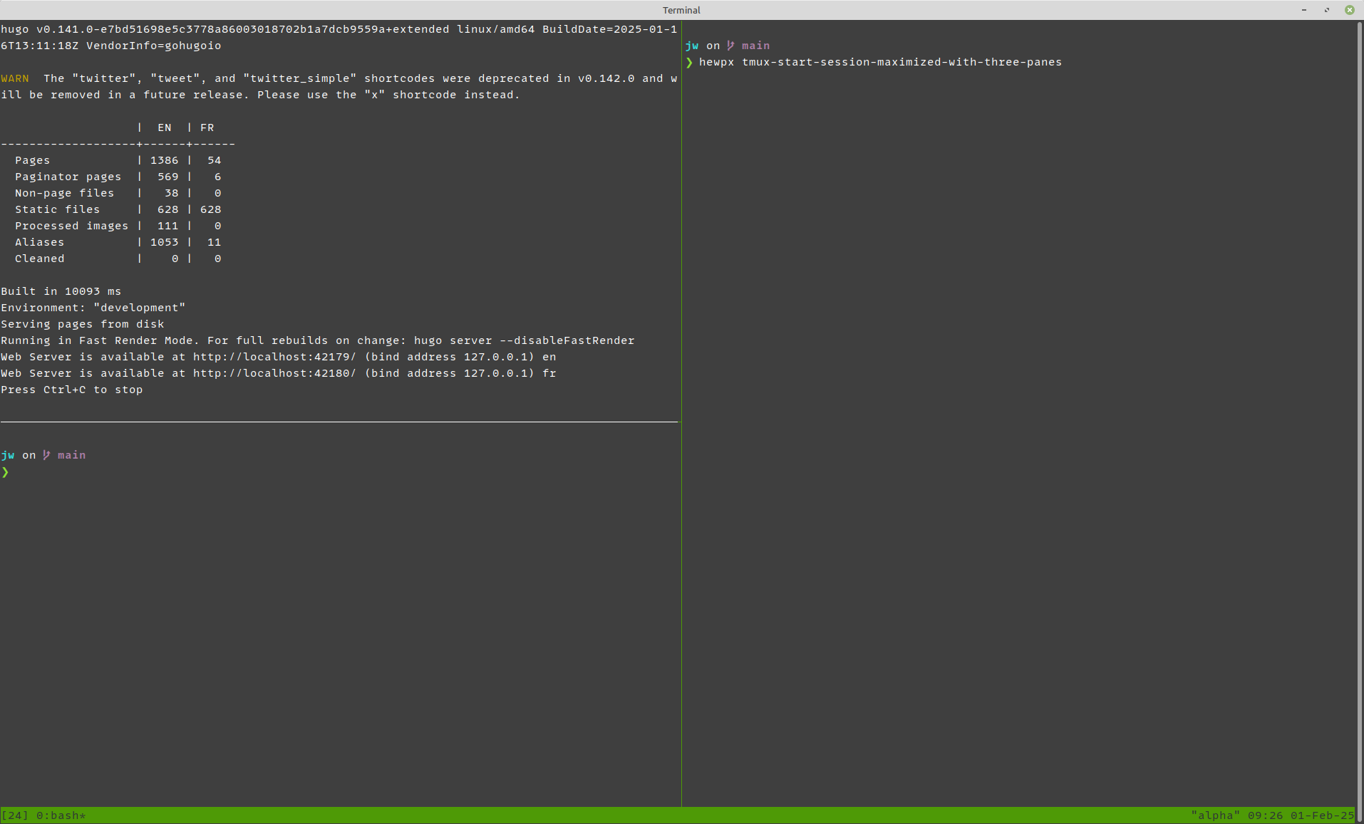Click the green prompt chevron in bottom-left pane
The image size is (1364, 824).
5,472
